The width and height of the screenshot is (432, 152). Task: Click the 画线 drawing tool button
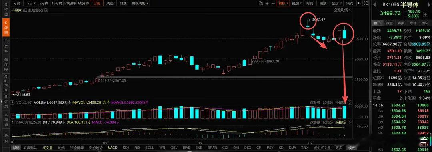[x=323, y=3]
